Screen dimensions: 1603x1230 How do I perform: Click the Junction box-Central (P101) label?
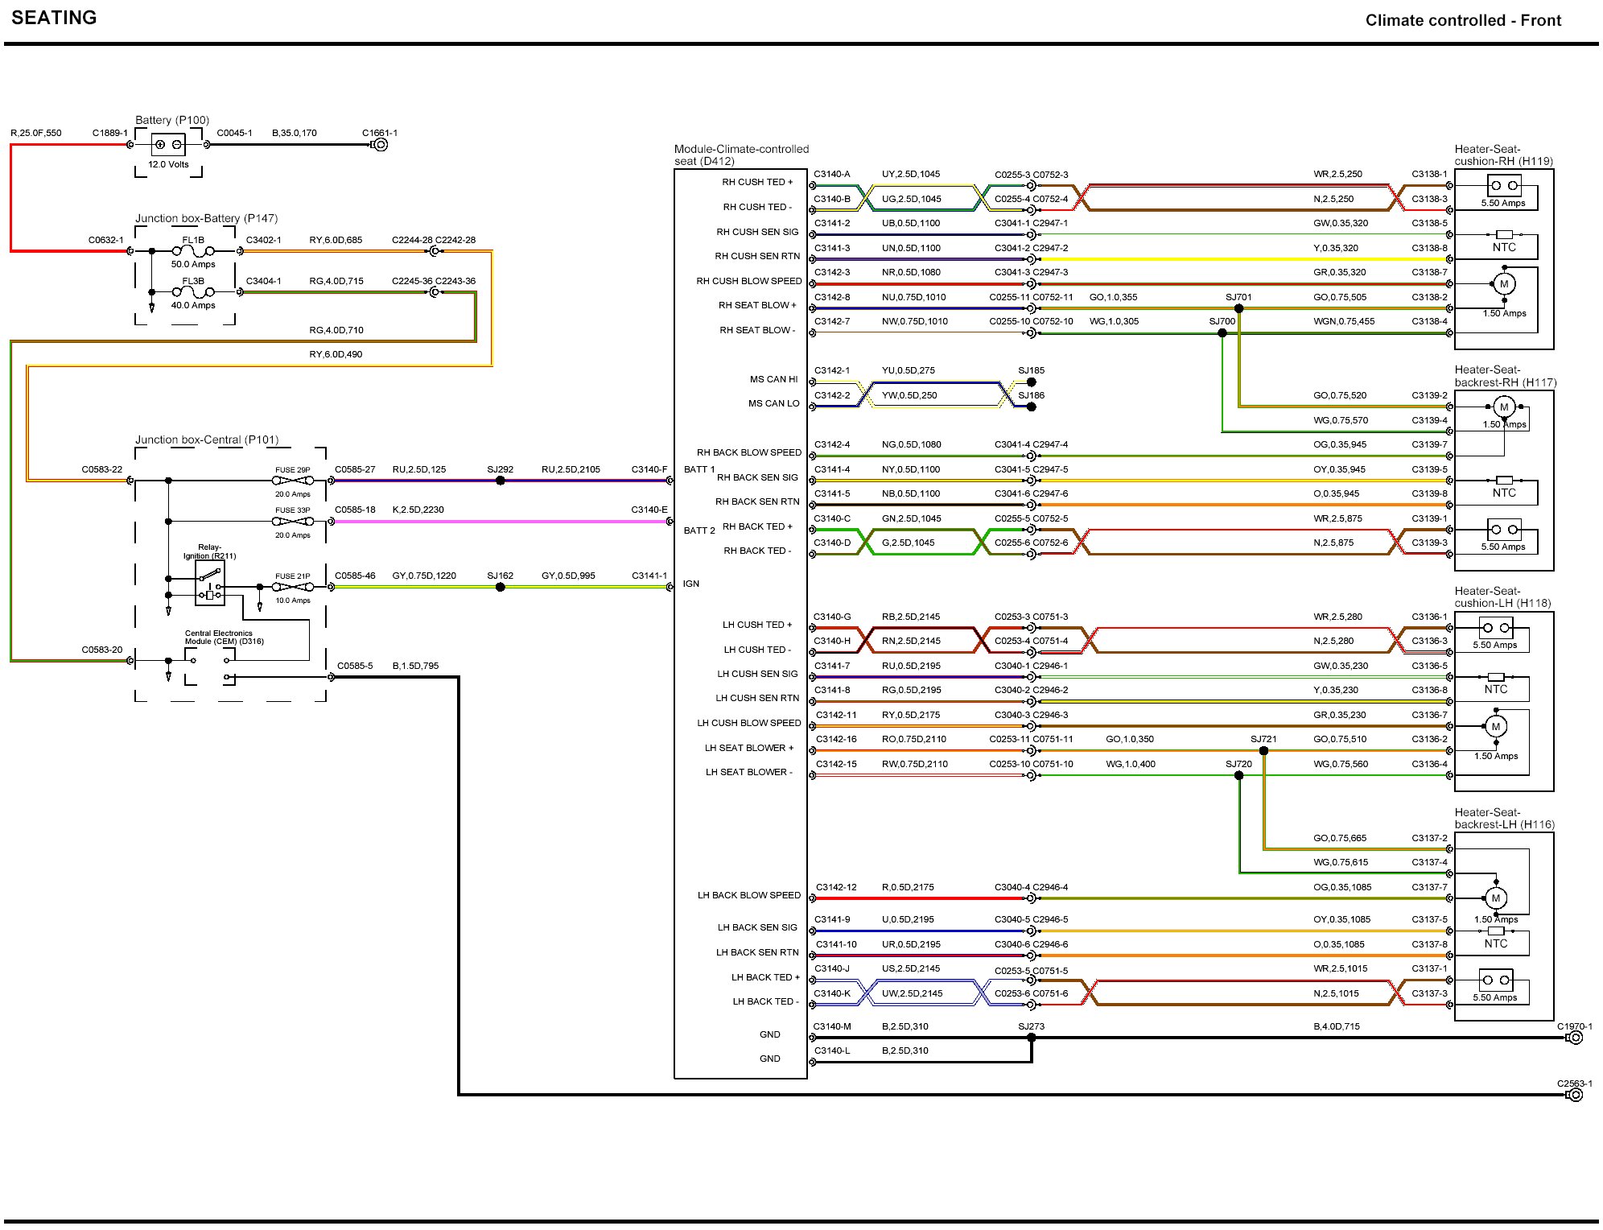[x=207, y=440]
